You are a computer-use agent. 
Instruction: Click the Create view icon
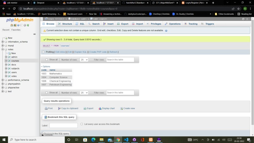click(x=122, y=108)
